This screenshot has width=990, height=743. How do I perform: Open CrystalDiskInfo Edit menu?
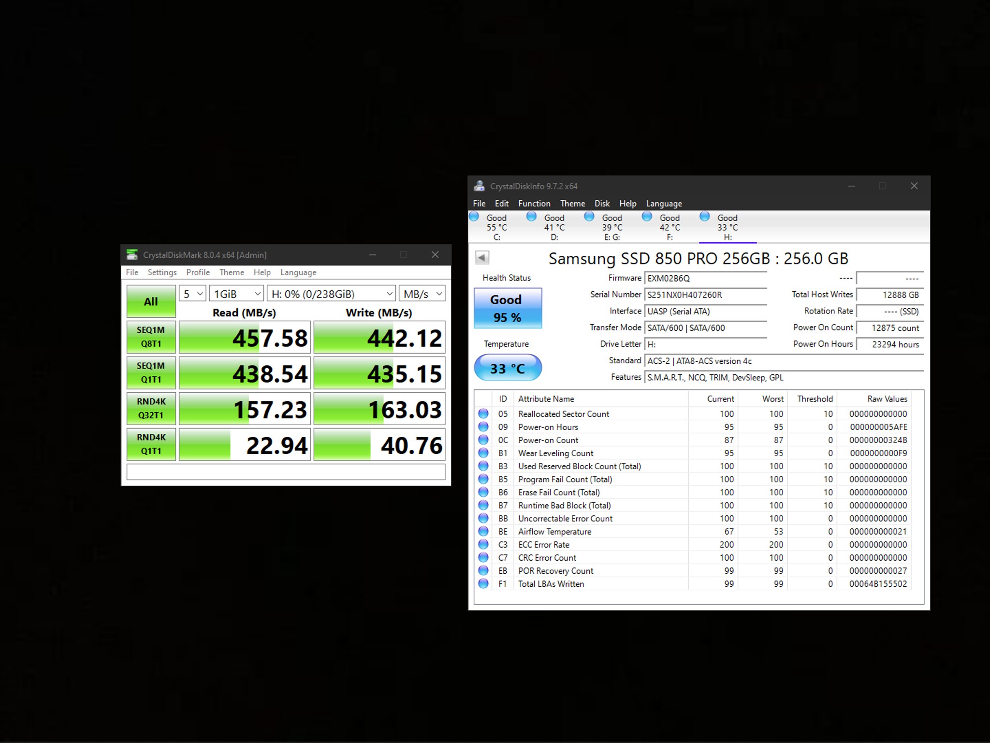(x=502, y=204)
